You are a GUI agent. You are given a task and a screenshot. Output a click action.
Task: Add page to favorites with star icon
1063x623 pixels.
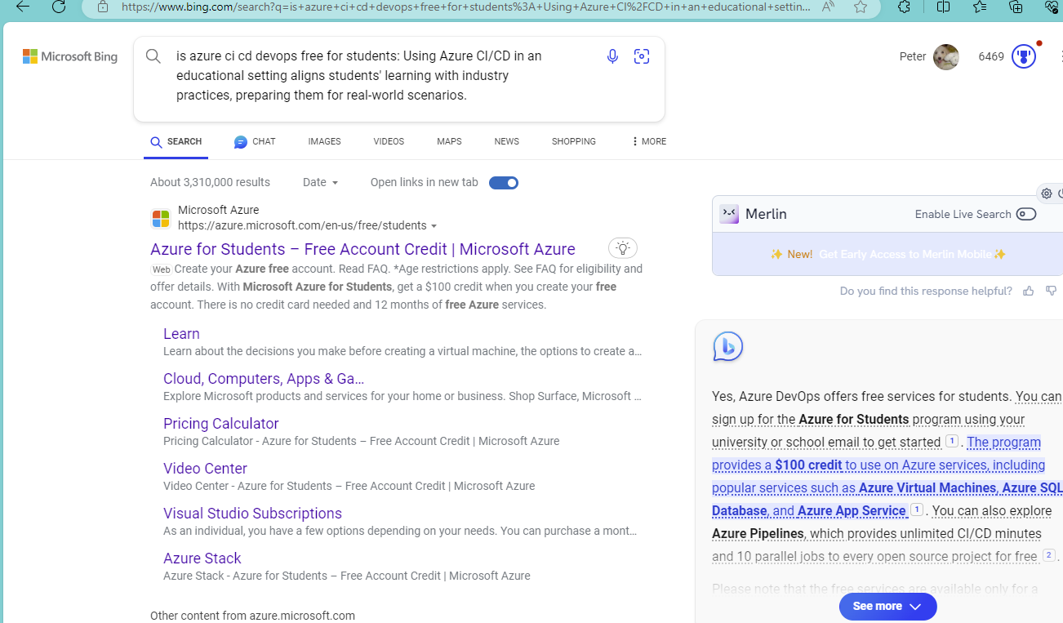(861, 7)
